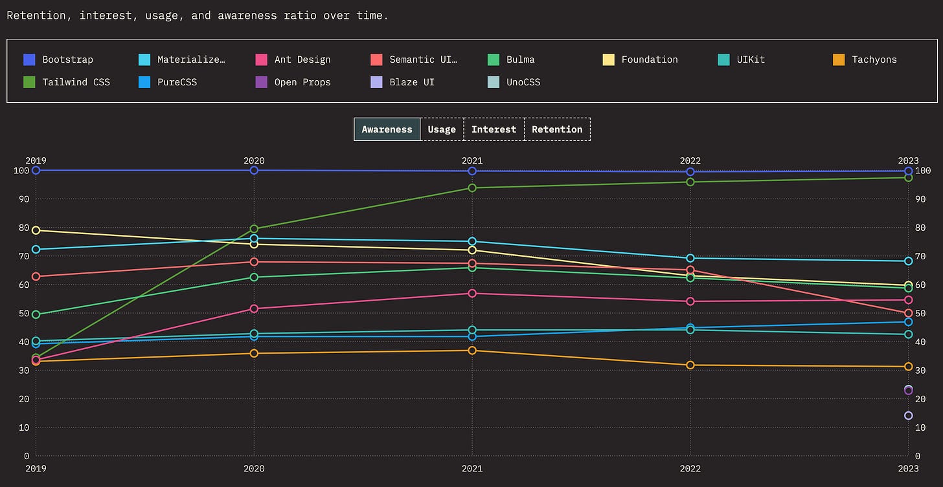Click Bulma's 2019 data point near 50
This screenshot has width=943, height=487.
point(36,314)
